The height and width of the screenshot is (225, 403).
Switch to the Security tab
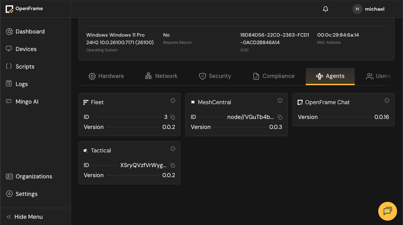(x=215, y=76)
